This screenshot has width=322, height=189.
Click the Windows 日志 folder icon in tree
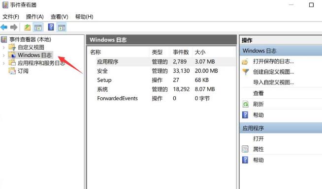click(x=12, y=55)
